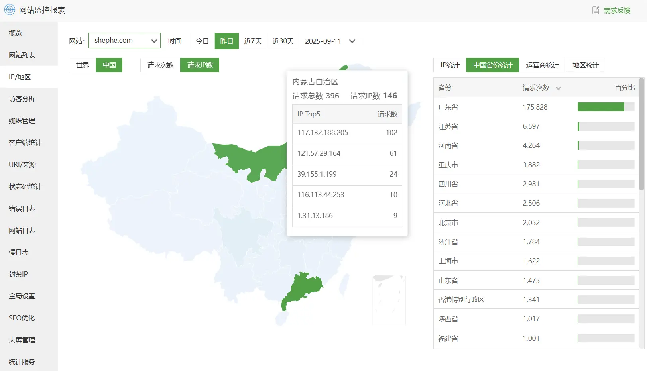Open the 网站日志 page

click(x=21, y=230)
